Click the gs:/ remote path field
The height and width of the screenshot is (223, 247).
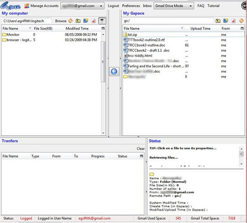(x=168, y=21)
